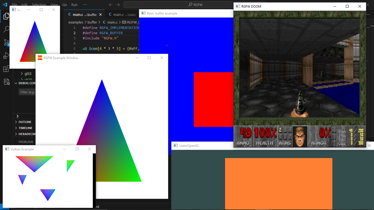Open the CMake tools icon below Extensions

(x=6, y=82)
